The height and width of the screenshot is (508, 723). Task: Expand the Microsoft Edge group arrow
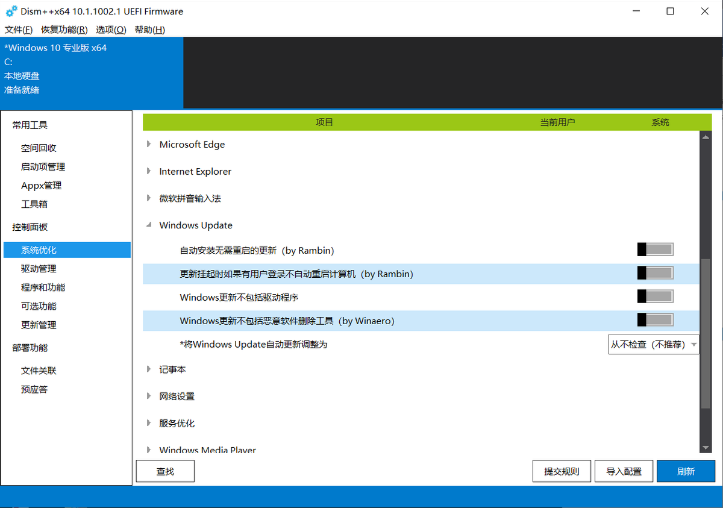(x=149, y=144)
